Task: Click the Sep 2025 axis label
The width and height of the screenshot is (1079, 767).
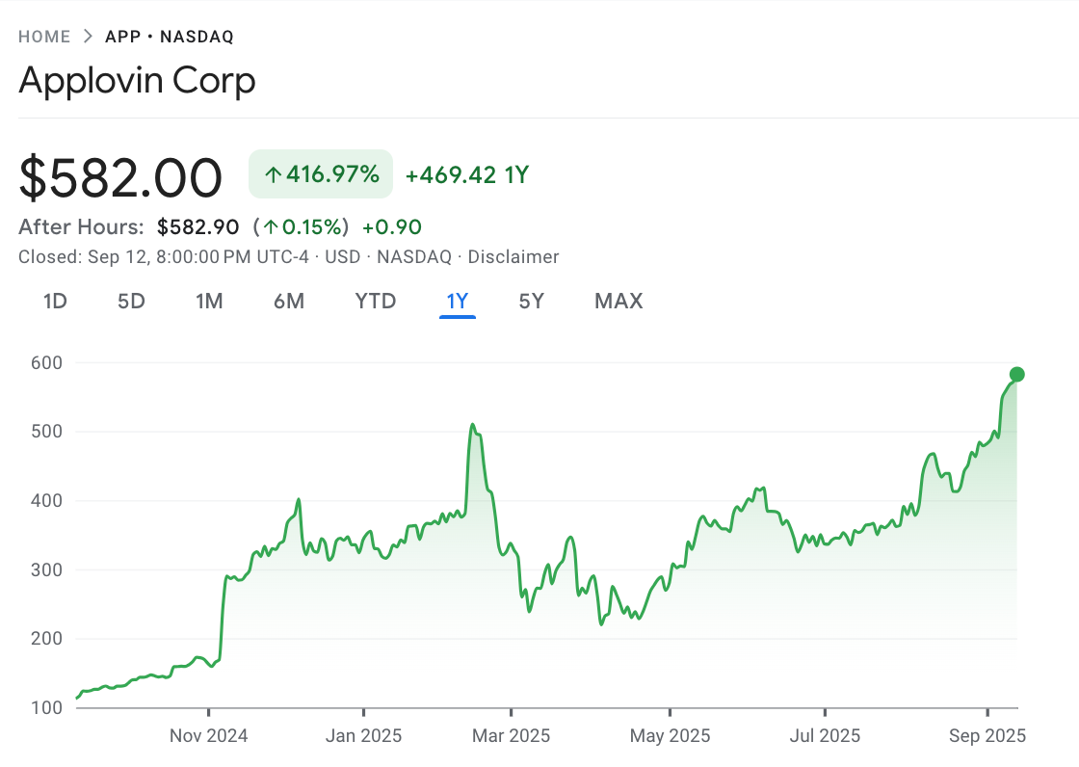Action: tap(986, 735)
